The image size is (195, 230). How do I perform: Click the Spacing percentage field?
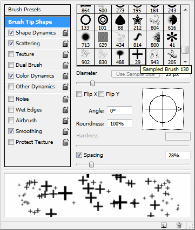tap(178, 155)
